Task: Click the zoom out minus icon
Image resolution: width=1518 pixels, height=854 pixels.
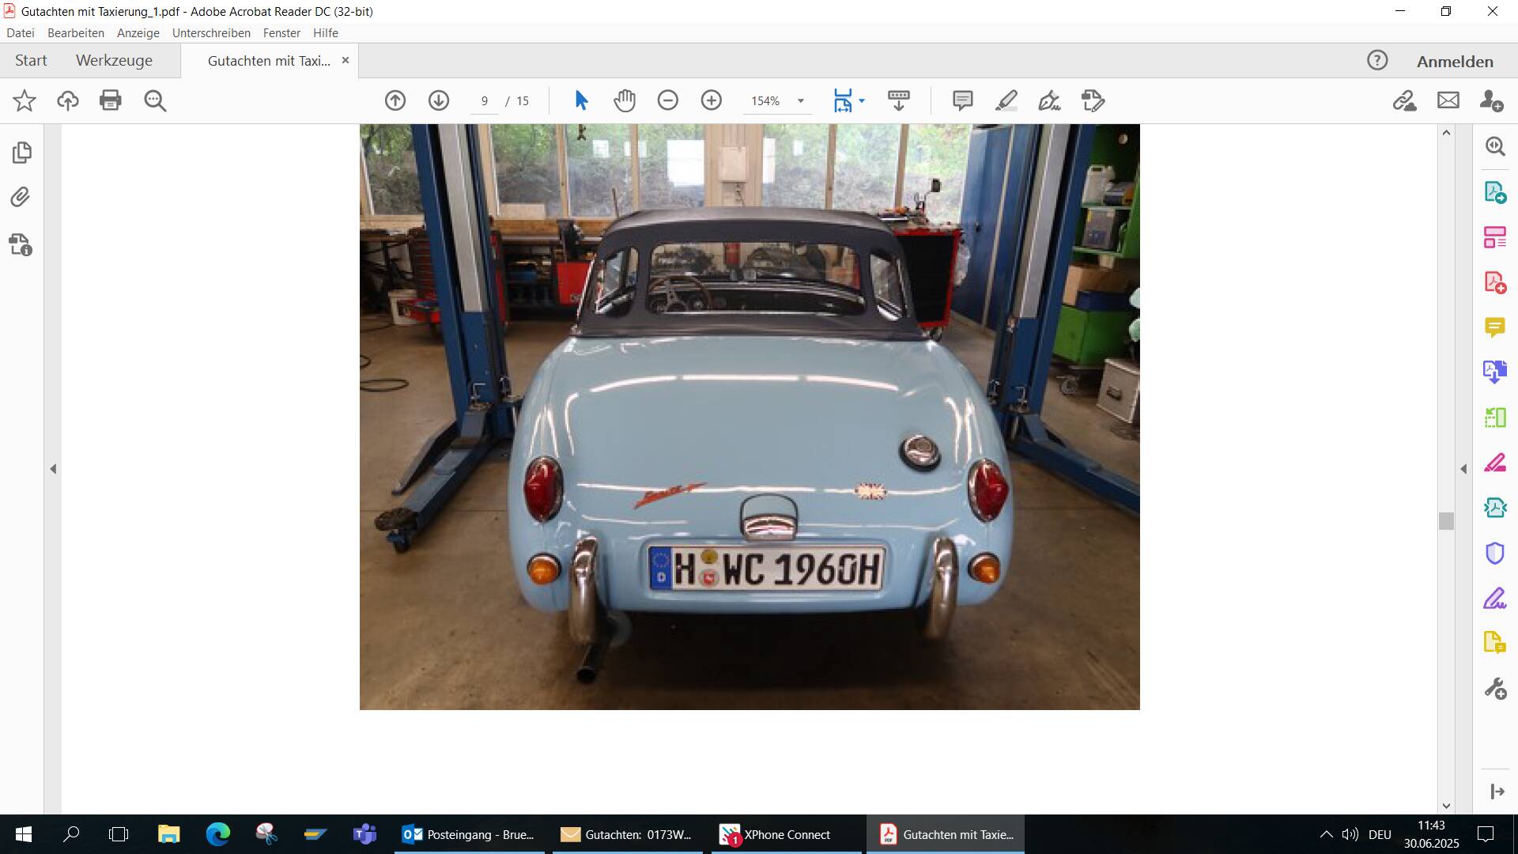Action: point(668,100)
